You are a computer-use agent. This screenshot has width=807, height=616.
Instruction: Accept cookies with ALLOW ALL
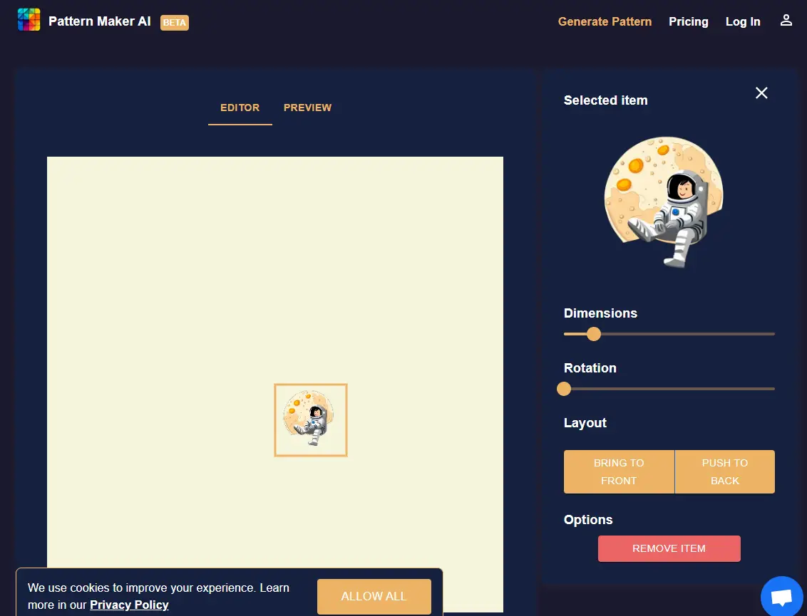click(x=374, y=597)
